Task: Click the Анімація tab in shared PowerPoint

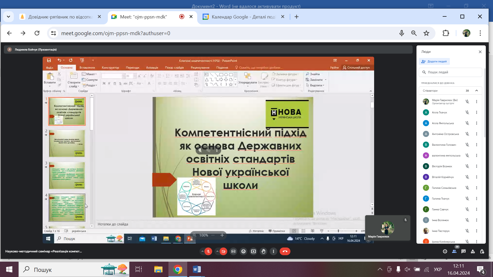Action: point(152,68)
